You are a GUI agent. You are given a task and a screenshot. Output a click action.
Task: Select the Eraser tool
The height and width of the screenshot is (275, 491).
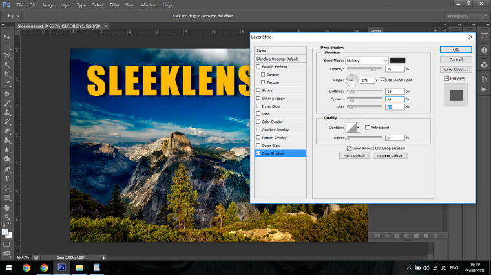(x=6, y=131)
